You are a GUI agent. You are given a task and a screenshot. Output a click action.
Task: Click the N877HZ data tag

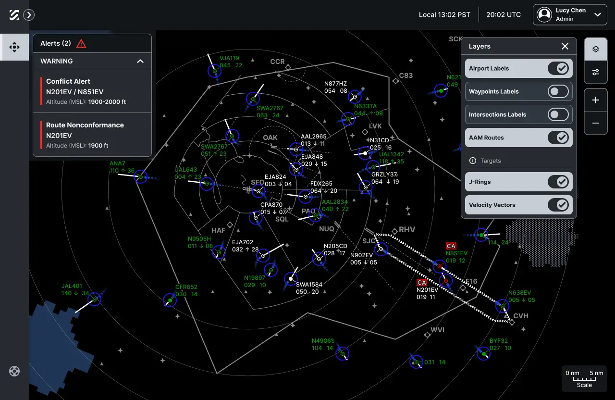pyautogui.click(x=335, y=87)
